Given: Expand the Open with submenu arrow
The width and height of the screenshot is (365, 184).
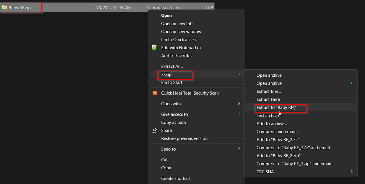Looking at the screenshot, I should (x=239, y=104).
